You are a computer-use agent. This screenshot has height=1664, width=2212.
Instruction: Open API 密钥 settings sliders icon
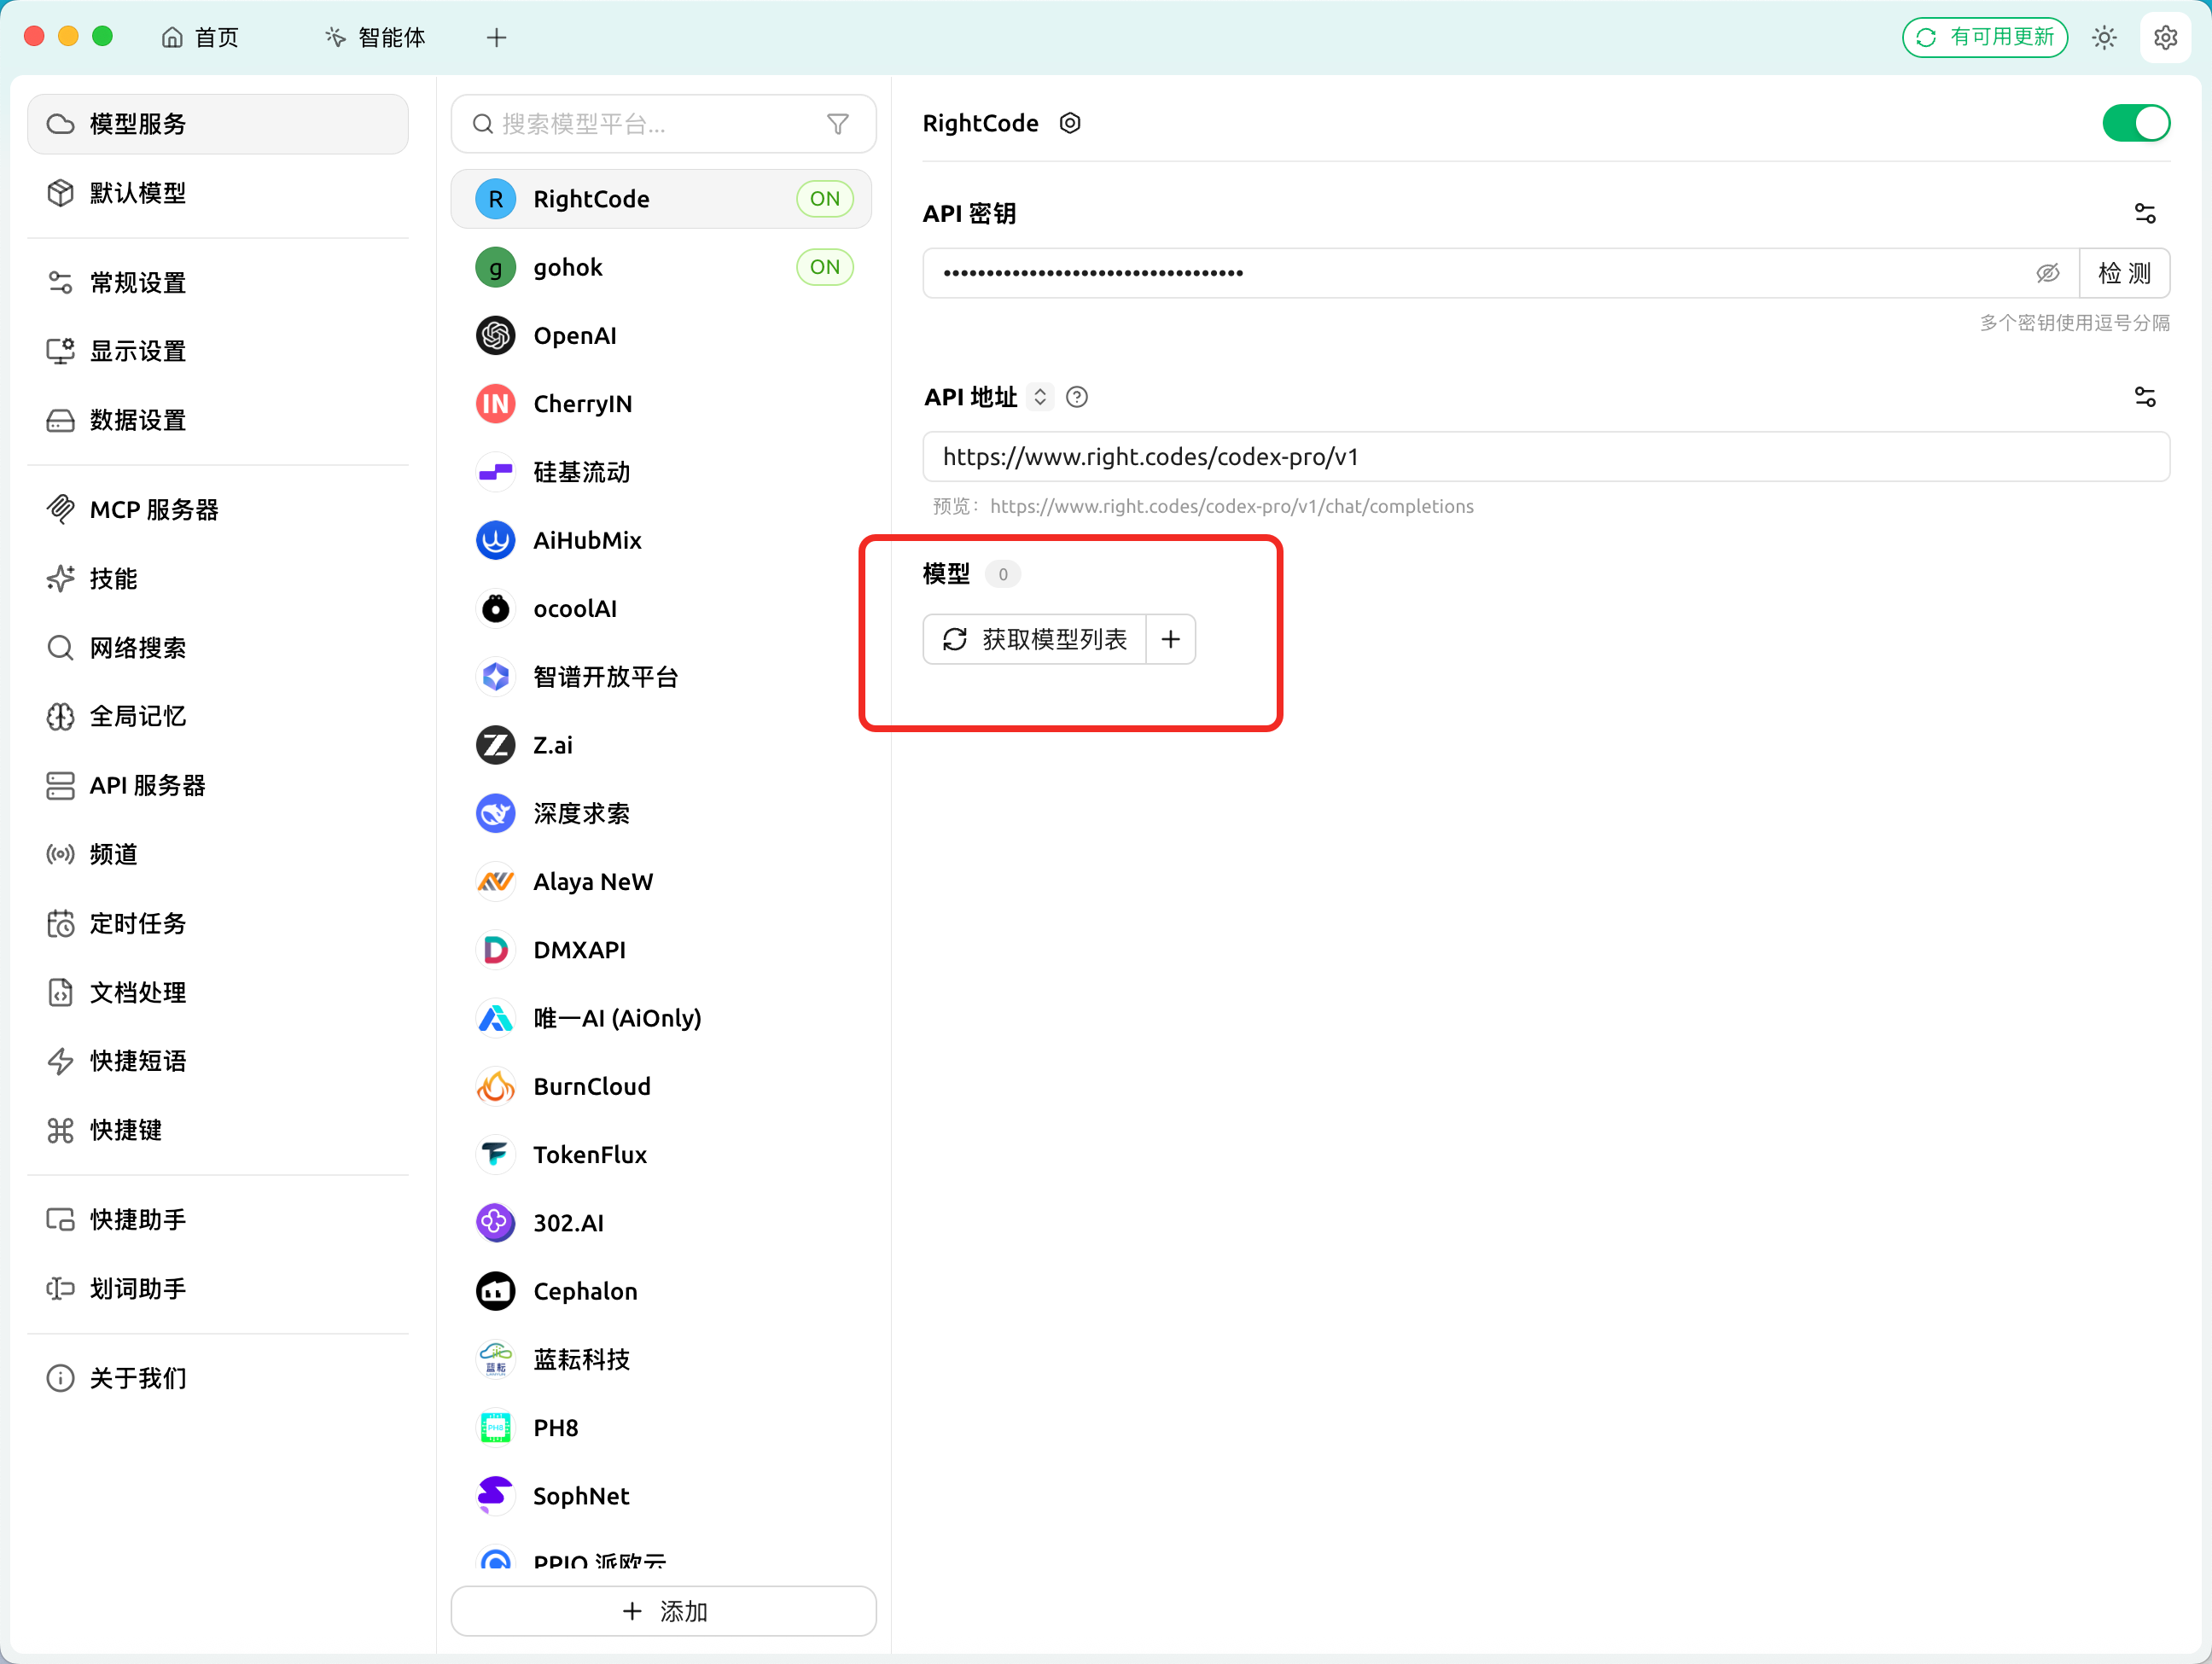pyautogui.click(x=2145, y=214)
